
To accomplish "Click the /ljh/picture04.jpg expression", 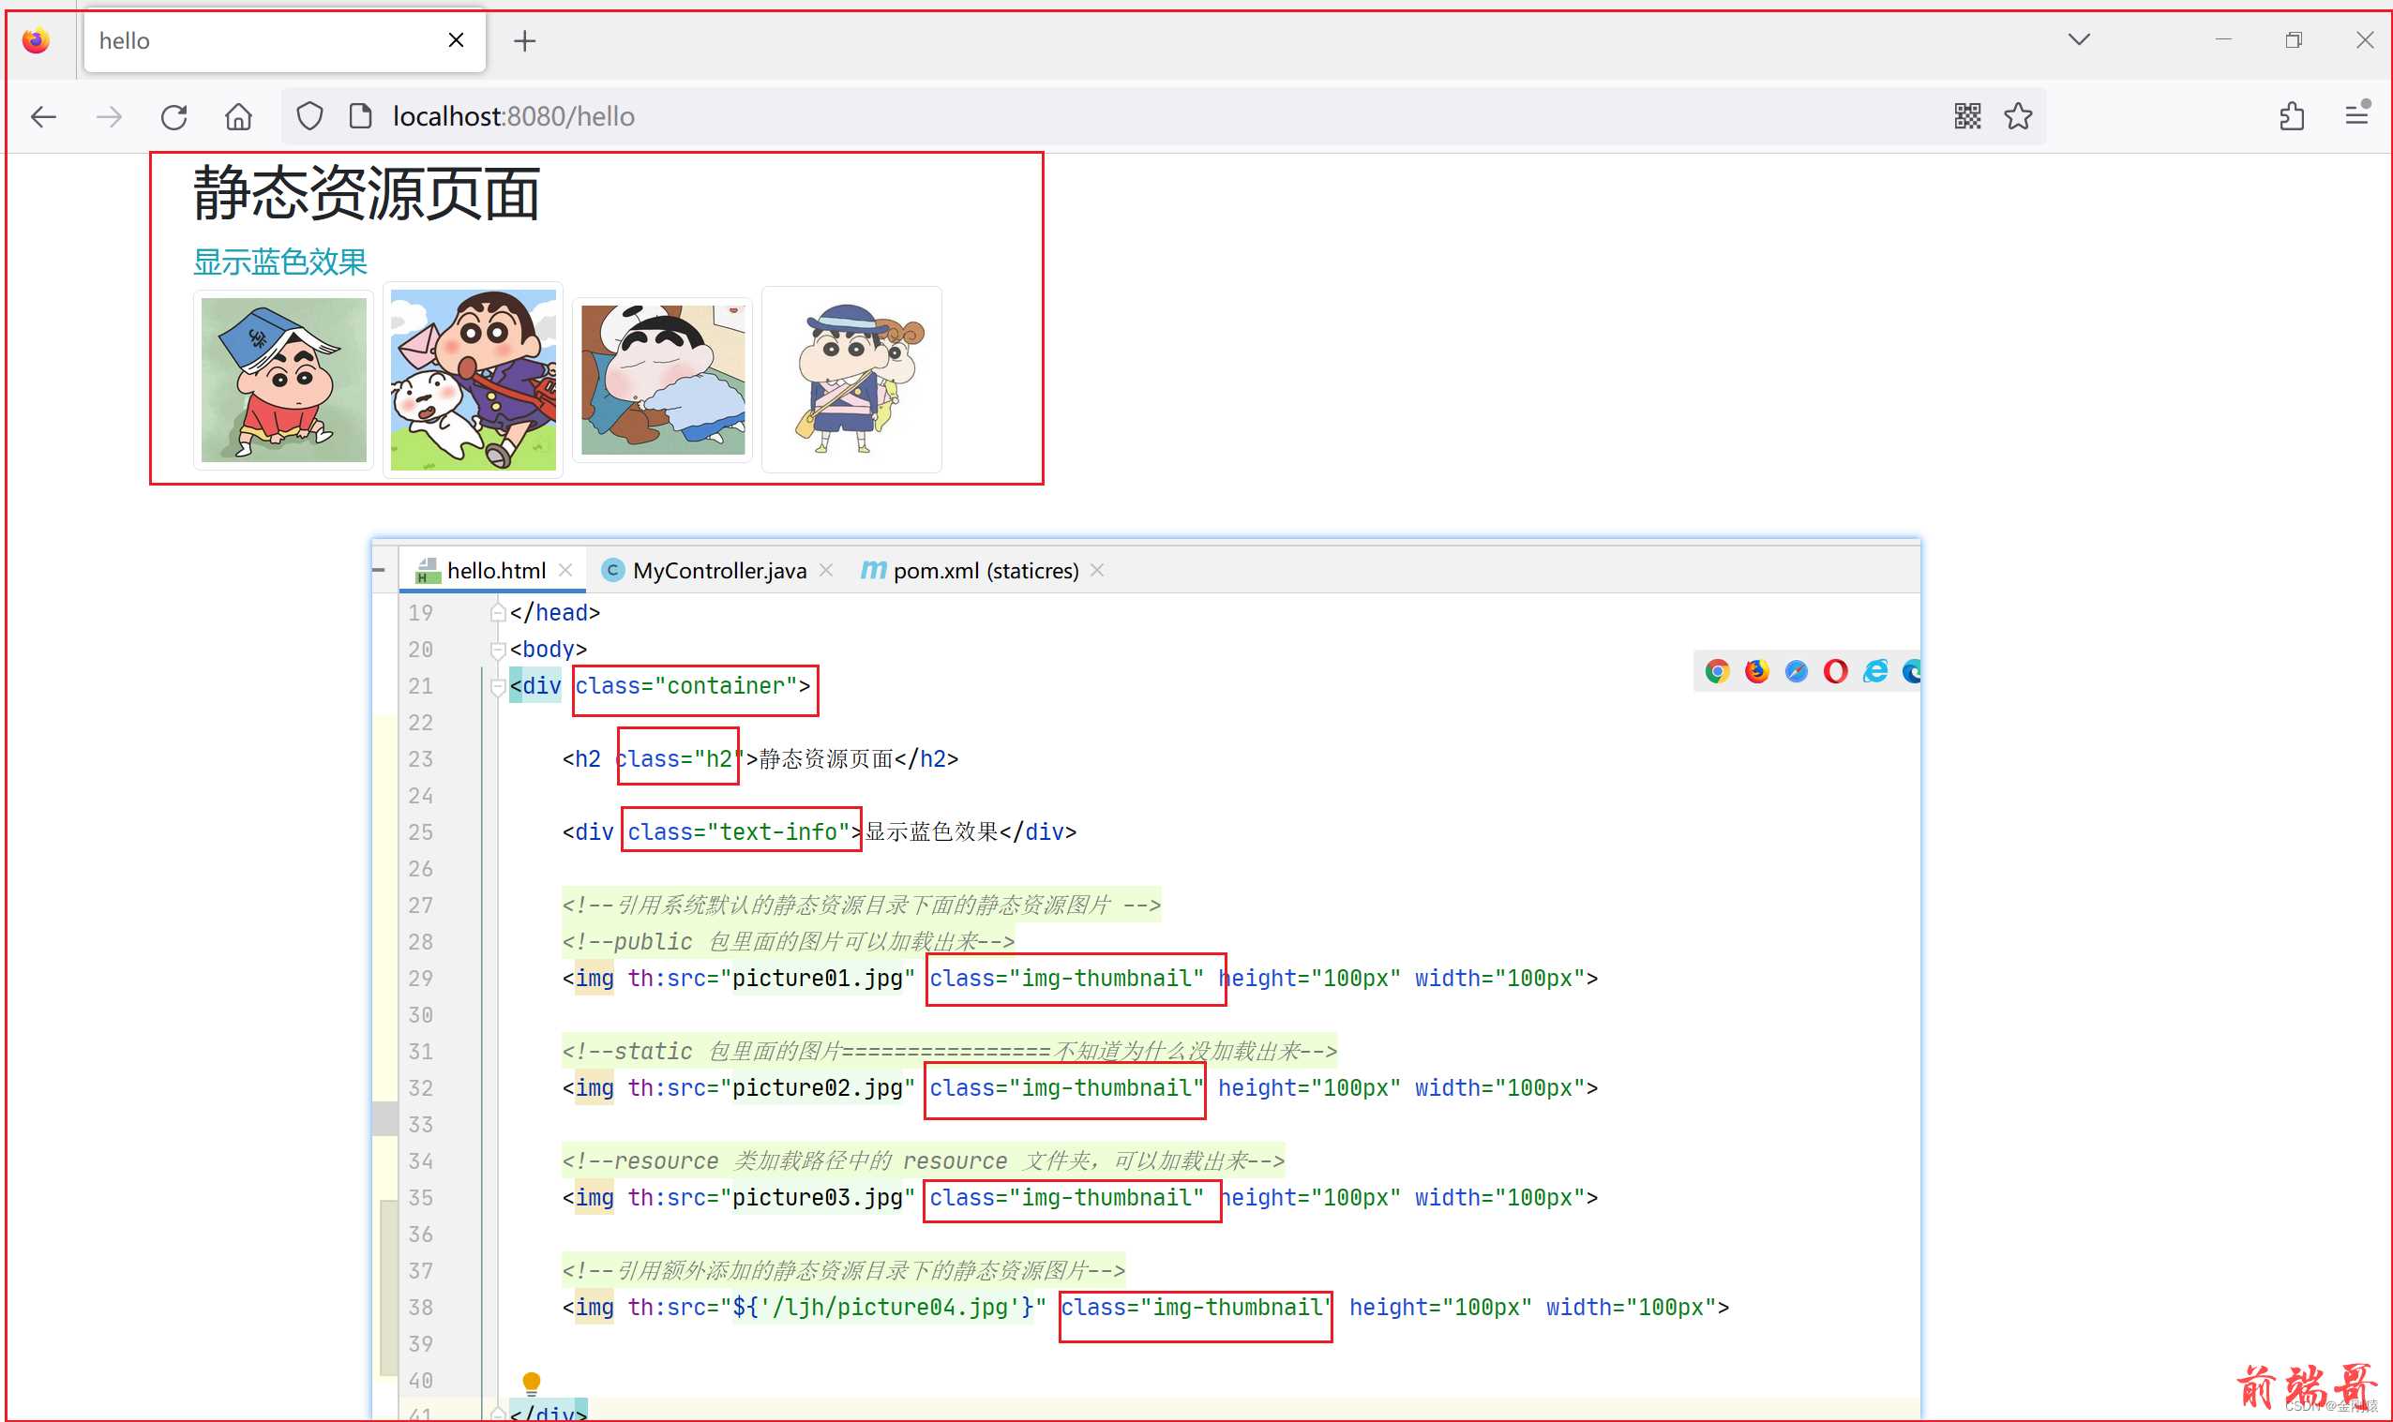I will click(x=882, y=1308).
